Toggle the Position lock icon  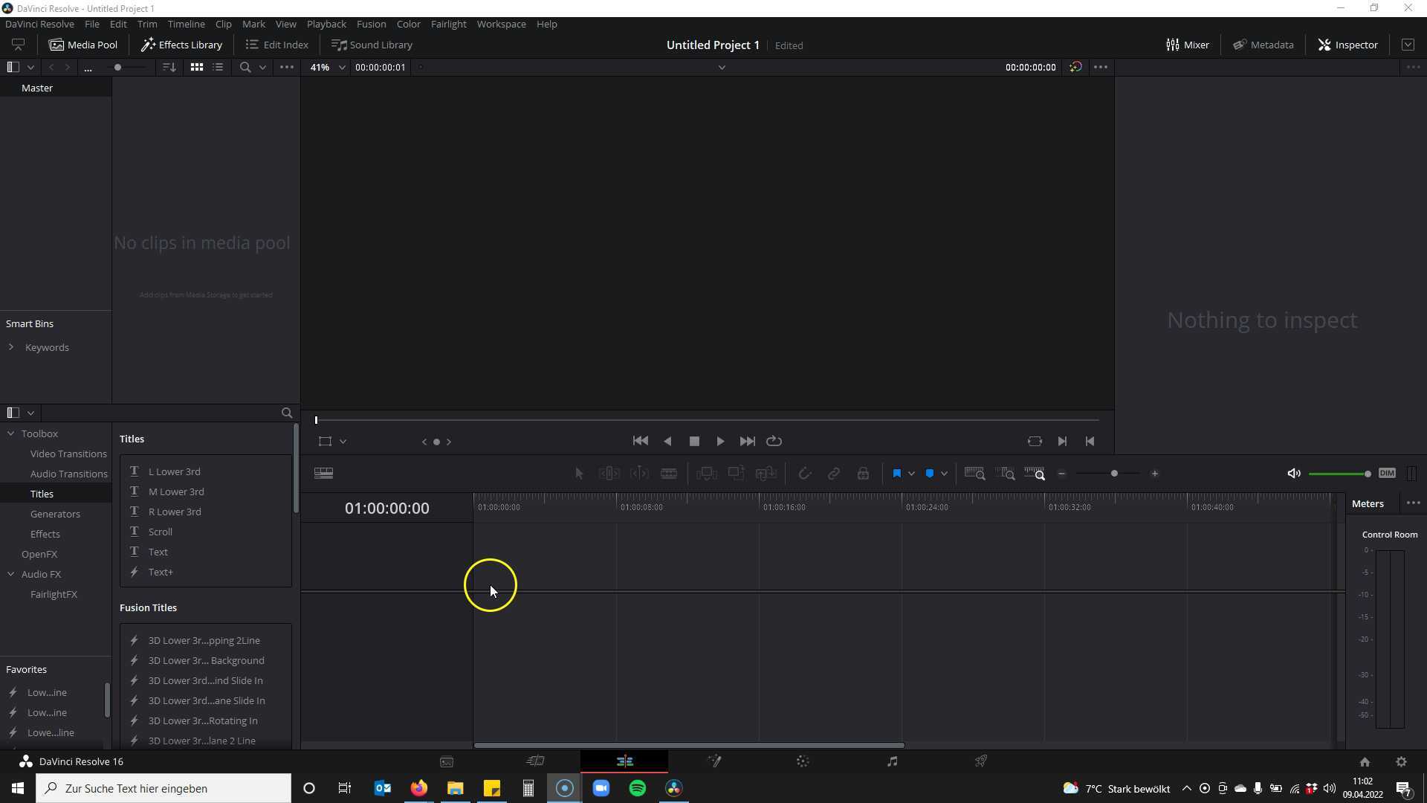pyautogui.click(x=863, y=474)
